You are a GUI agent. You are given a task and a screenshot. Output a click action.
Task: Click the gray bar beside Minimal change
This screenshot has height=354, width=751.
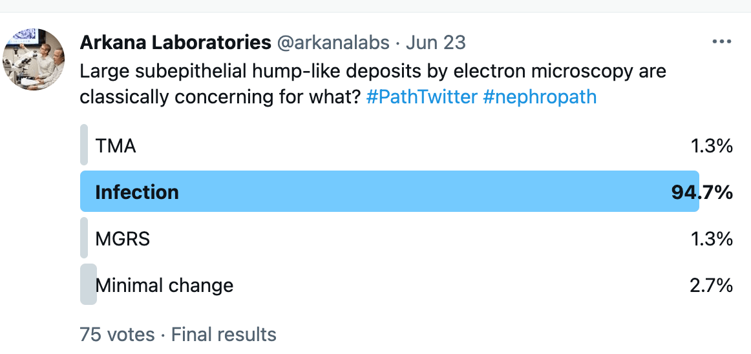(x=88, y=284)
